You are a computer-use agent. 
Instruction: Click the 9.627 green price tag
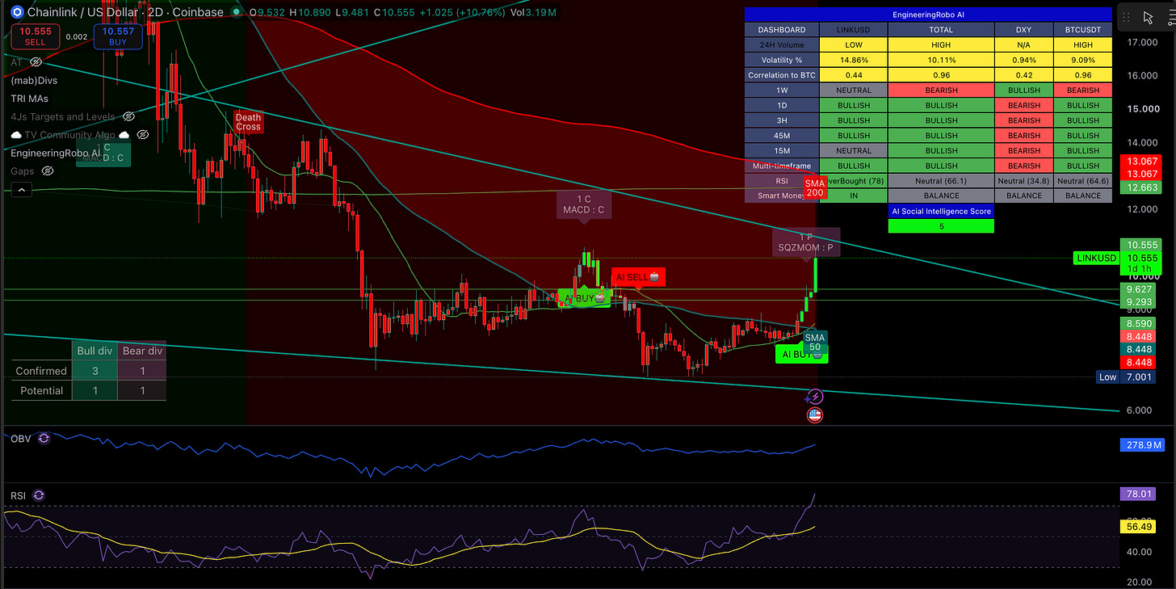tap(1137, 288)
